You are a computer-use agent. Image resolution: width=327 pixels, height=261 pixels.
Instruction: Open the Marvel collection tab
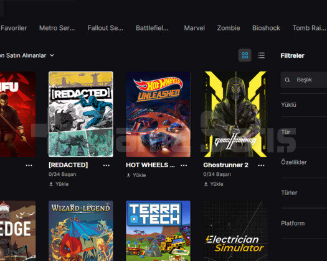(194, 28)
